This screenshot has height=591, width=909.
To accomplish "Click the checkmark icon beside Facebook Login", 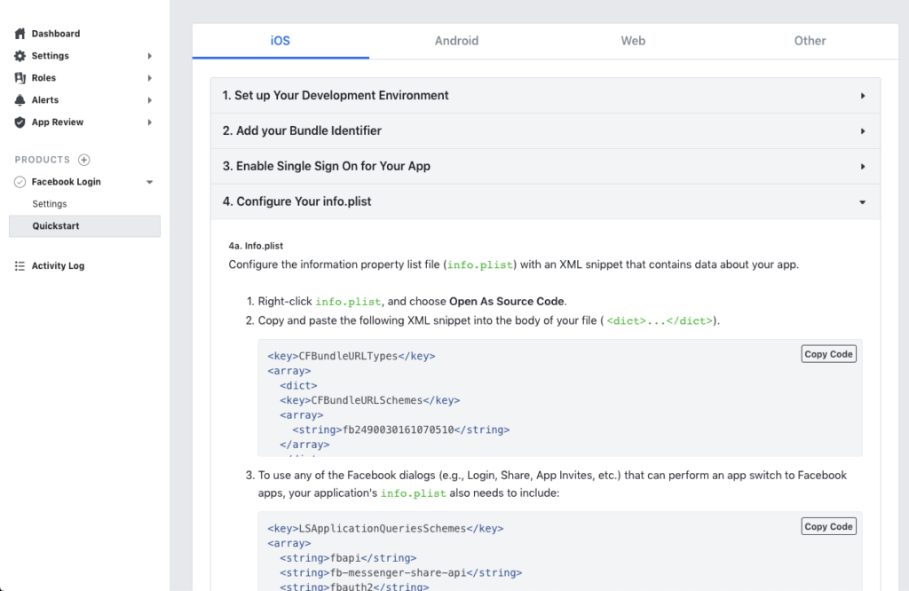I will (x=20, y=181).
